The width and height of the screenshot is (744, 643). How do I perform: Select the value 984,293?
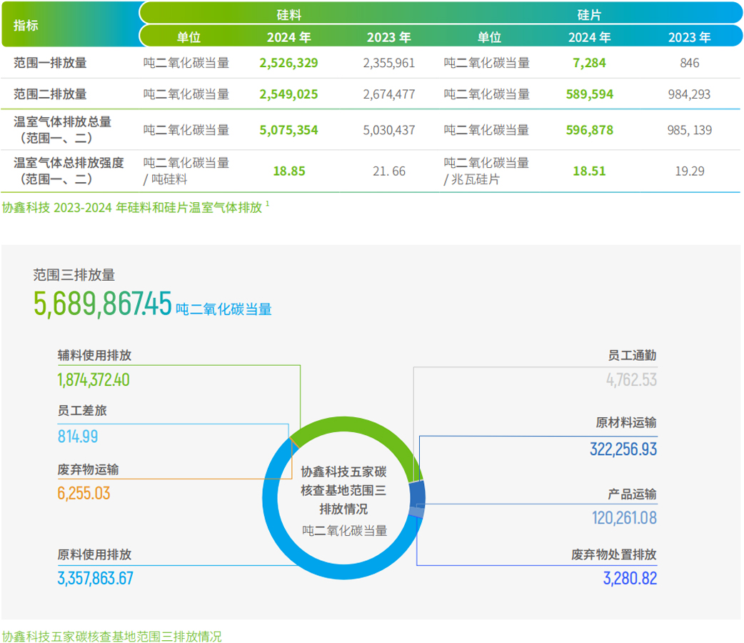click(x=690, y=94)
